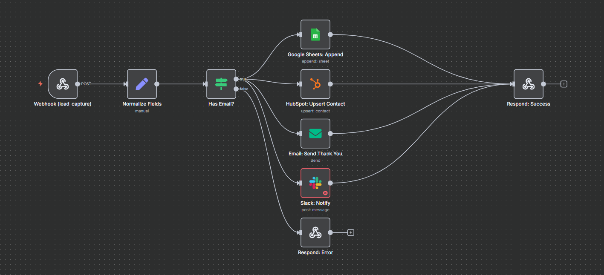Viewport: 604px width, 275px height.
Task: Click the POST label on the Webhook connection
Action: (85, 84)
